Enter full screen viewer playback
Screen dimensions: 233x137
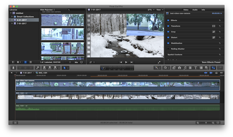coord(159,62)
